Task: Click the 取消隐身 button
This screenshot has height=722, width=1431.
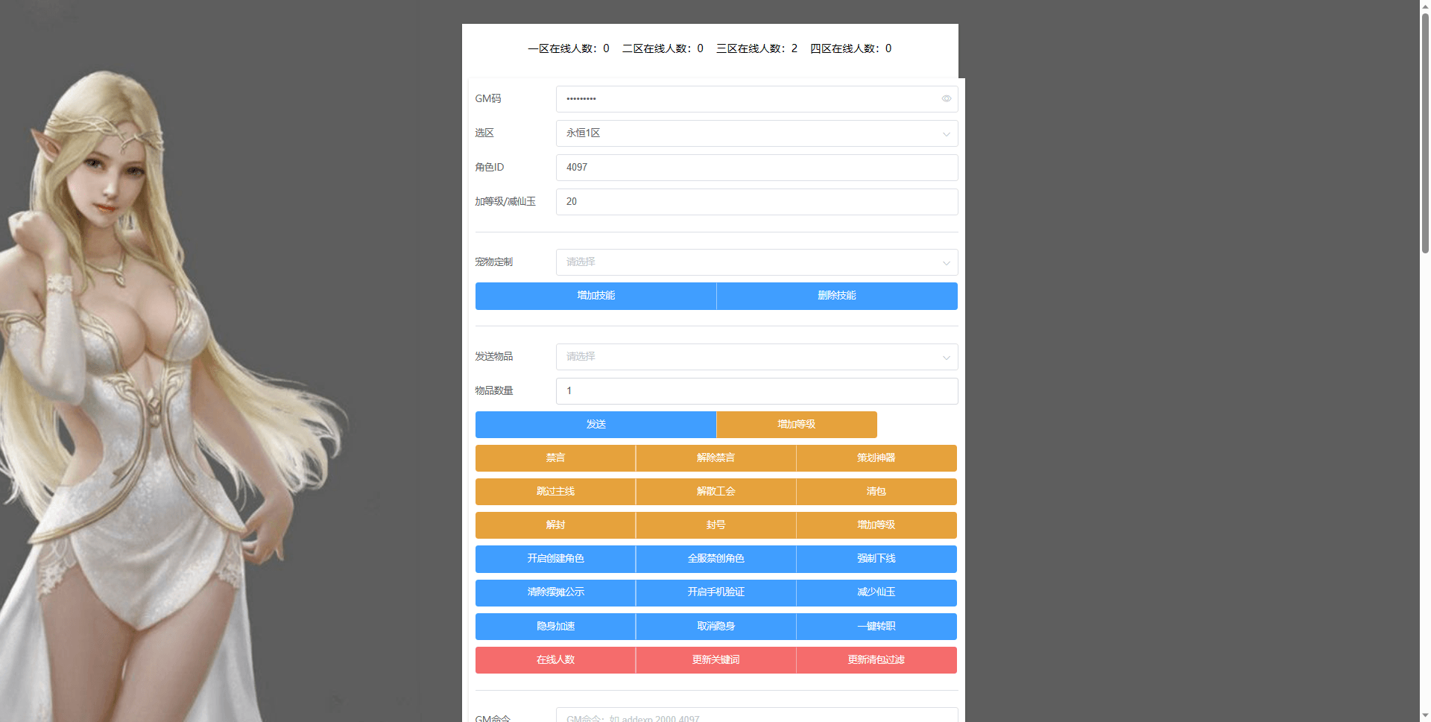Action: pyautogui.click(x=715, y=627)
